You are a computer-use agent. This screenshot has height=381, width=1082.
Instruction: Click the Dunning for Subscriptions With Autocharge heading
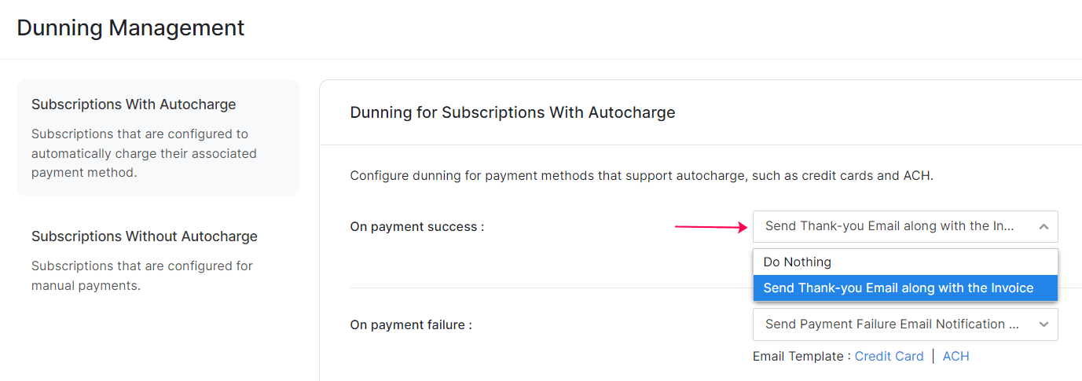click(512, 112)
